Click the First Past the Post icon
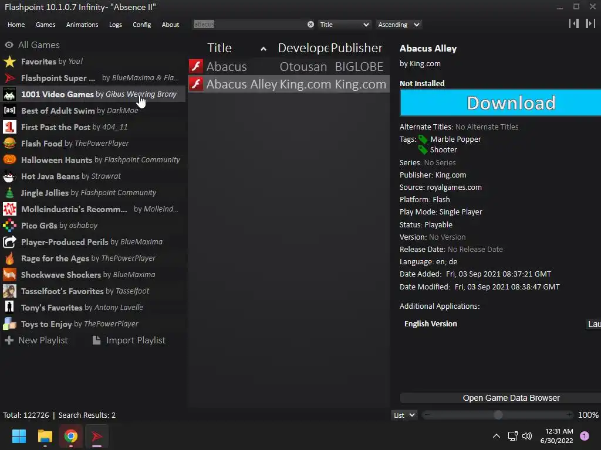 pyautogui.click(x=9, y=127)
